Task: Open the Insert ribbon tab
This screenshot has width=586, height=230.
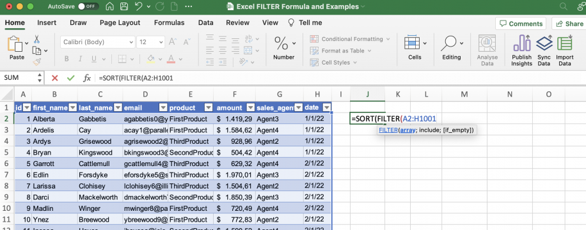Action: (47, 23)
